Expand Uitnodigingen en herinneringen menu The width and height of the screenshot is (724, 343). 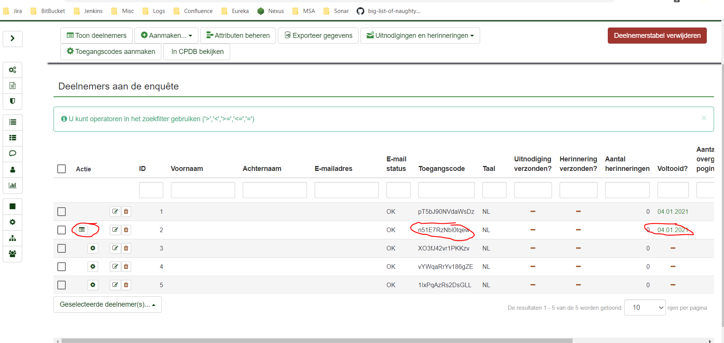point(420,36)
